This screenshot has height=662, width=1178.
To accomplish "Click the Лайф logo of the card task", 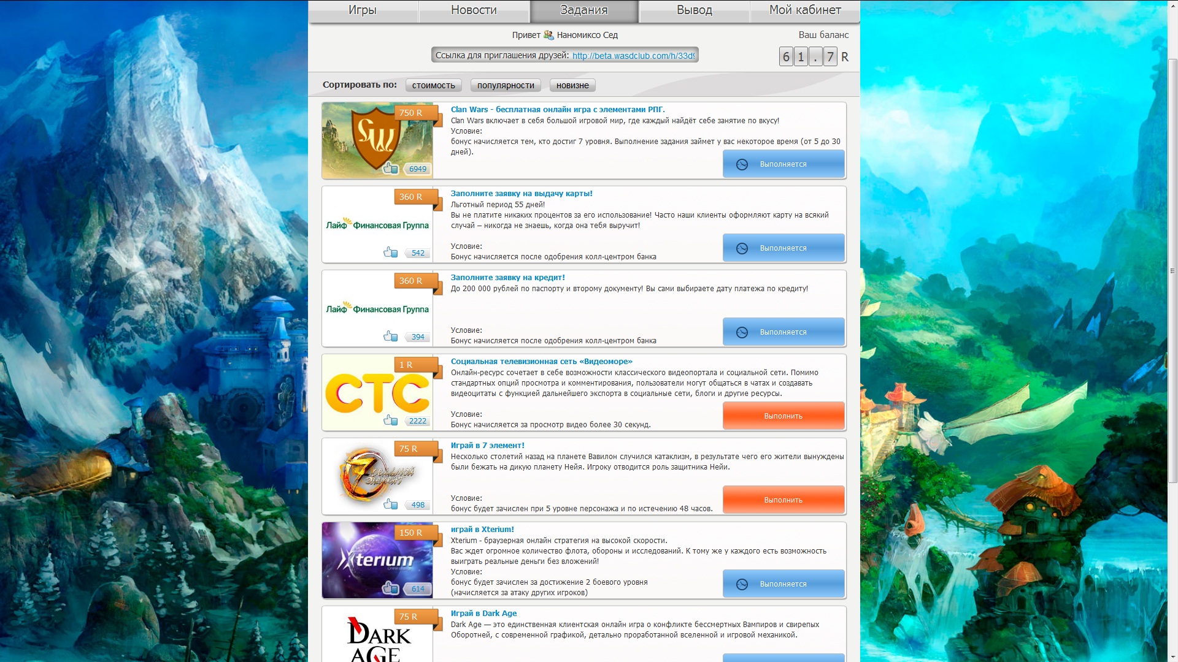I will [x=377, y=224].
